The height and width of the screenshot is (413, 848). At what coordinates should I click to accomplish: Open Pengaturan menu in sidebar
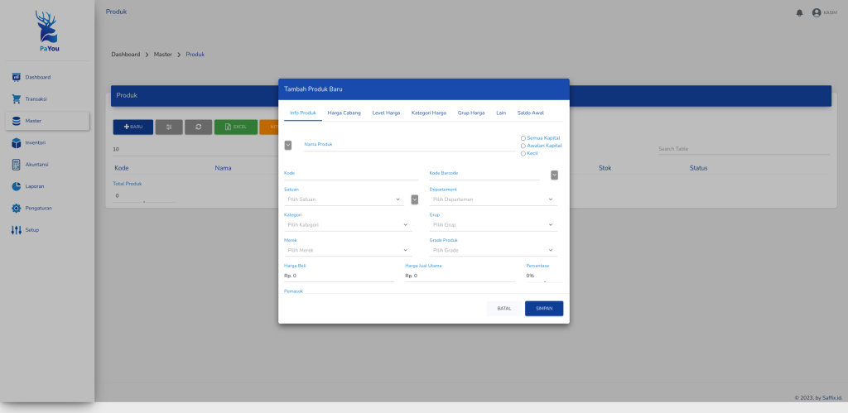point(47,208)
